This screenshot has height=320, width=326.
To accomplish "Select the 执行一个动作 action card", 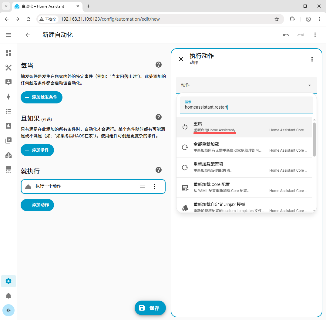I will [x=93, y=187].
